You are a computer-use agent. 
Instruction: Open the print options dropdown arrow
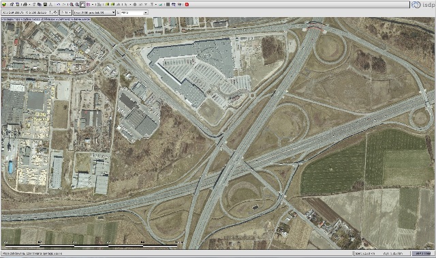tap(29, 5)
